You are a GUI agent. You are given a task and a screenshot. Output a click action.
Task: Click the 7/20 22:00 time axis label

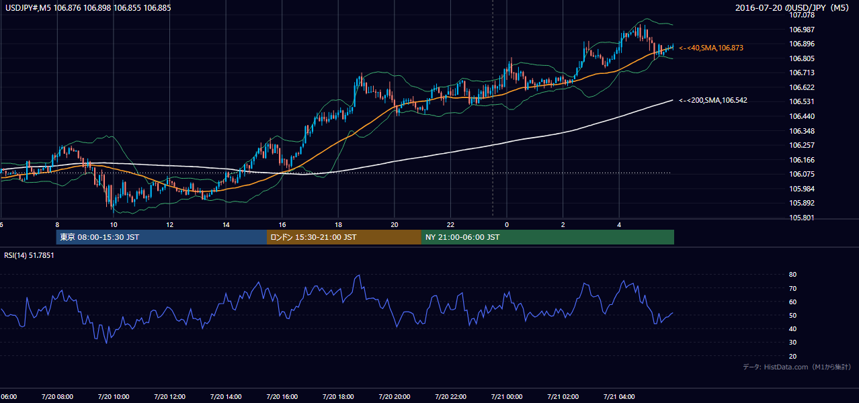[451, 396]
